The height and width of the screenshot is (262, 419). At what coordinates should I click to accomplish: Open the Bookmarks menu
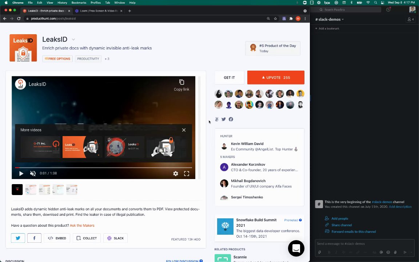click(x=79, y=3)
